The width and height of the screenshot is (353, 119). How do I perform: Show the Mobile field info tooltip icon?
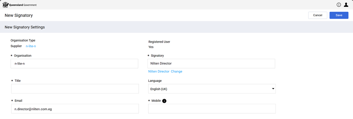click(164, 101)
